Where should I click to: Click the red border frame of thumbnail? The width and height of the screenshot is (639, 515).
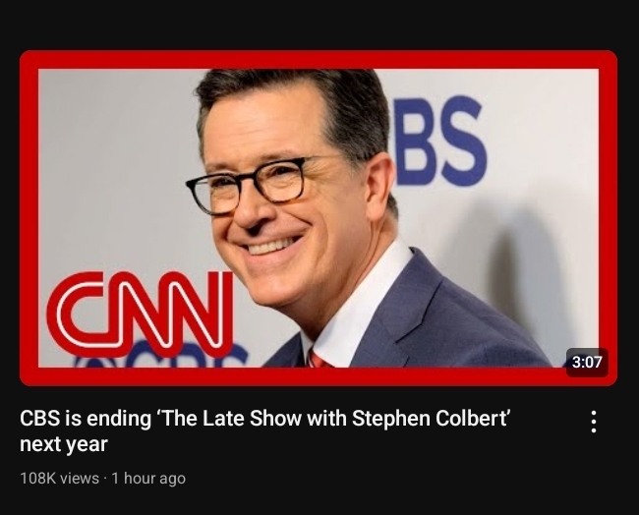pyautogui.click(x=318, y=60)
